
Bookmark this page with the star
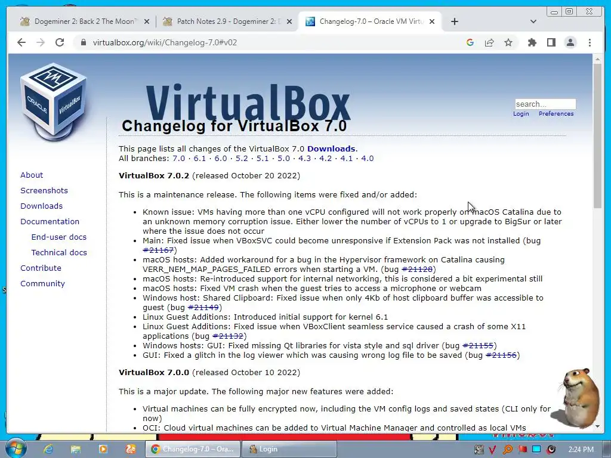coord(508,42)
